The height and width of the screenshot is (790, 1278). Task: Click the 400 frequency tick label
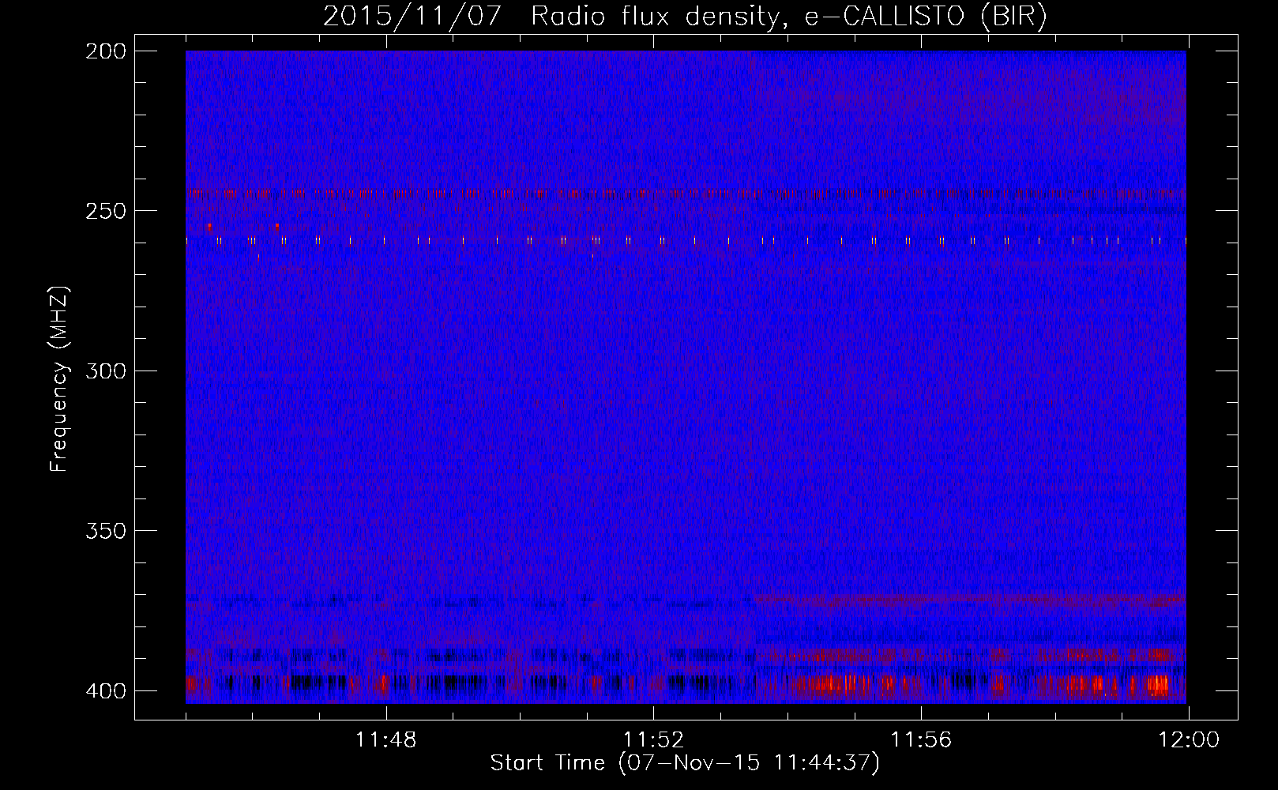point(105,690)
